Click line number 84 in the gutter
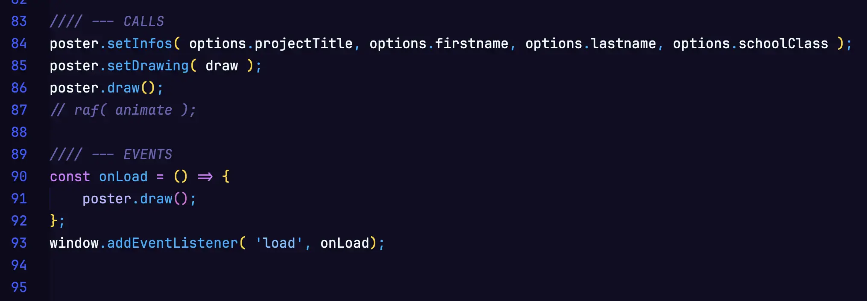867x301 pixels. point(19,43)
